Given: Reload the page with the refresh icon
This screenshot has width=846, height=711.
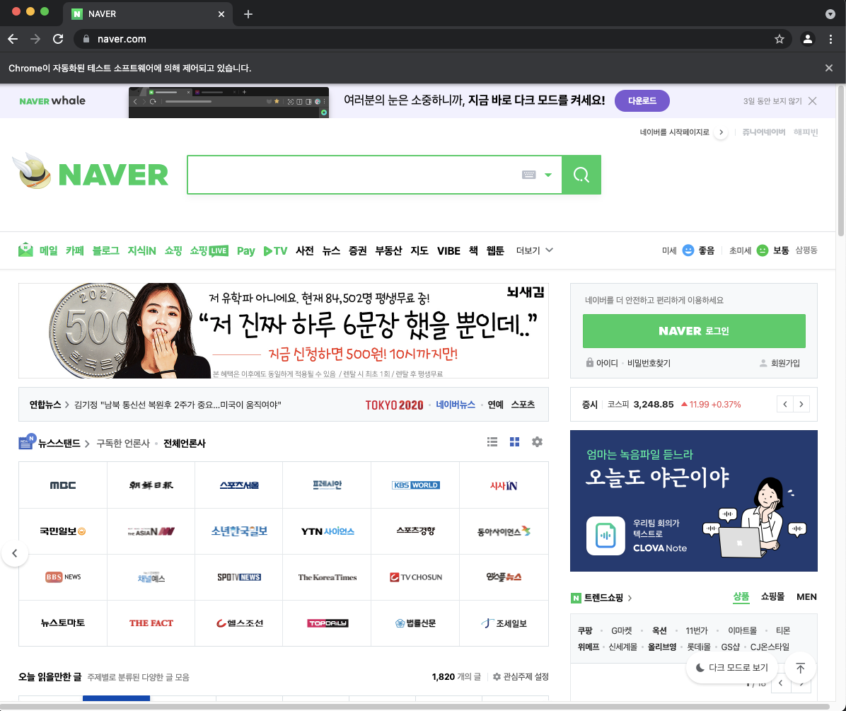Looking at the screenshot, I should pyautogui.click(x=58, y=39).
